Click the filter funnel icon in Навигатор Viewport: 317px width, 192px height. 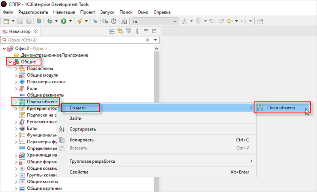(x=128, y=31)
